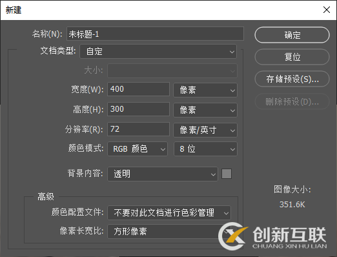
Task: Click the 高度 field containing 300
Action: pyautogui.click(x=138, y=109)
